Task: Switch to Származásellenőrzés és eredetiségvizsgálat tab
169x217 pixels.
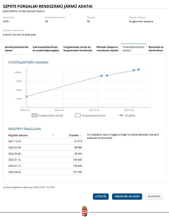Action: (46, 49)
